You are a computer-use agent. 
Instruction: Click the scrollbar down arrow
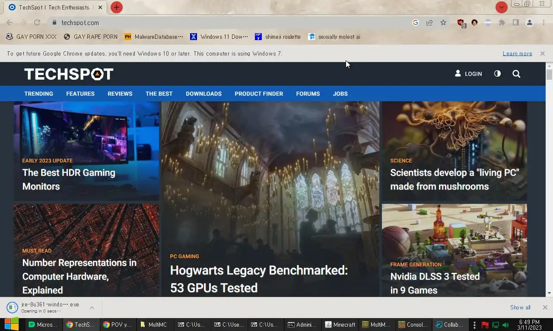pyautogui.click(x=549, y=293)
